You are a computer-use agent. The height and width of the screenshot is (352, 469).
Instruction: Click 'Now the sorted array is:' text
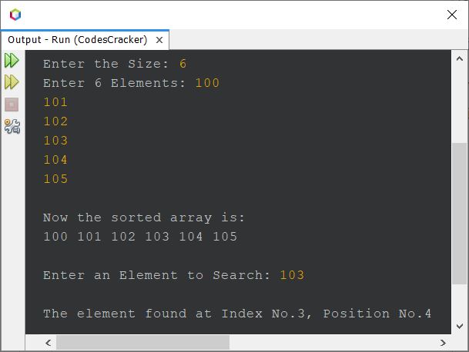(144, 218)
